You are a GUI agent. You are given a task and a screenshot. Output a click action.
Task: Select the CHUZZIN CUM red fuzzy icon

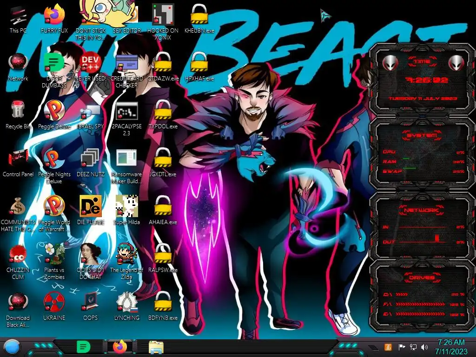18,262
